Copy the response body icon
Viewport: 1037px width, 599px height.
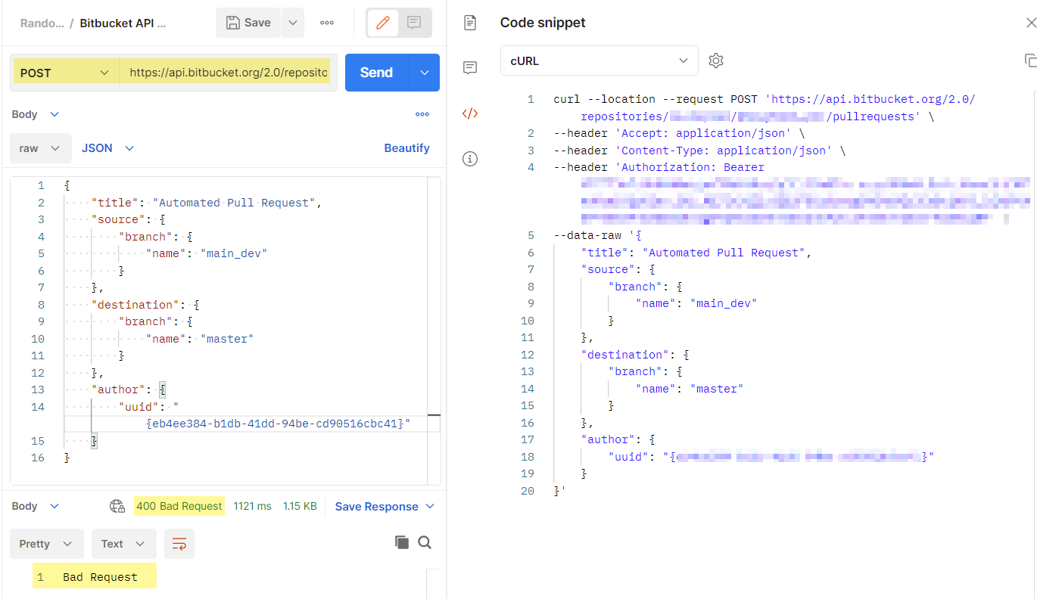pyautogui.click(x=402, y=542)
